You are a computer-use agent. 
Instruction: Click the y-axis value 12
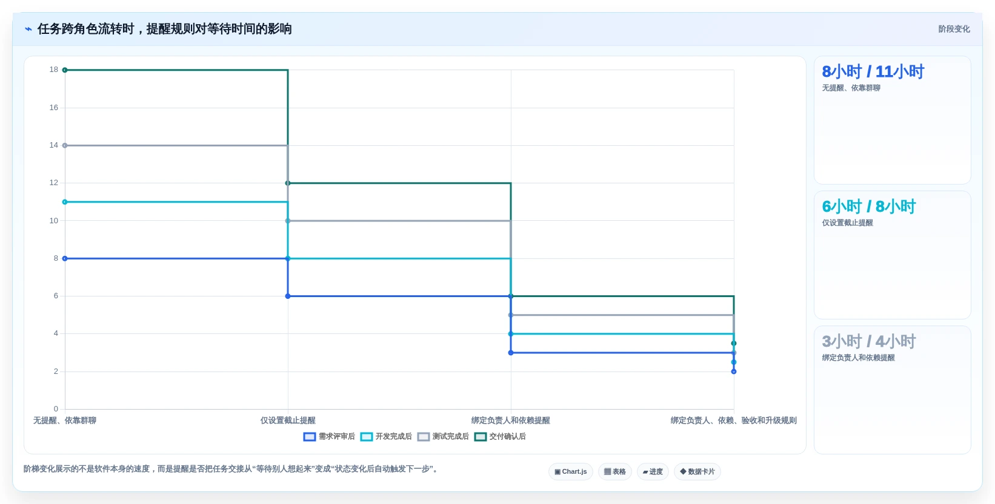pyautogui.click(x=54, y=183)
